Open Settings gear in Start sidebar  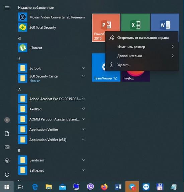tap(7, 161)
